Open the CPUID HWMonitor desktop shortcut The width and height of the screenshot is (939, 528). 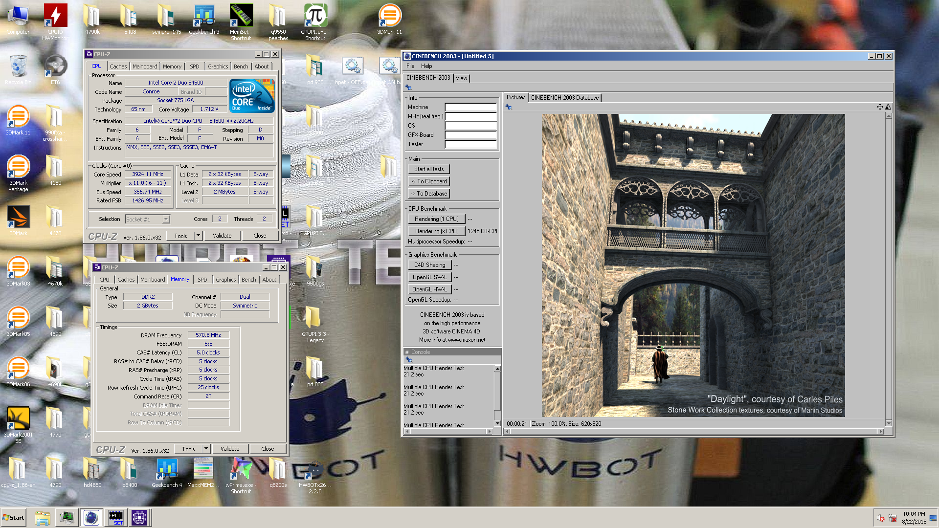pos(55,22)
